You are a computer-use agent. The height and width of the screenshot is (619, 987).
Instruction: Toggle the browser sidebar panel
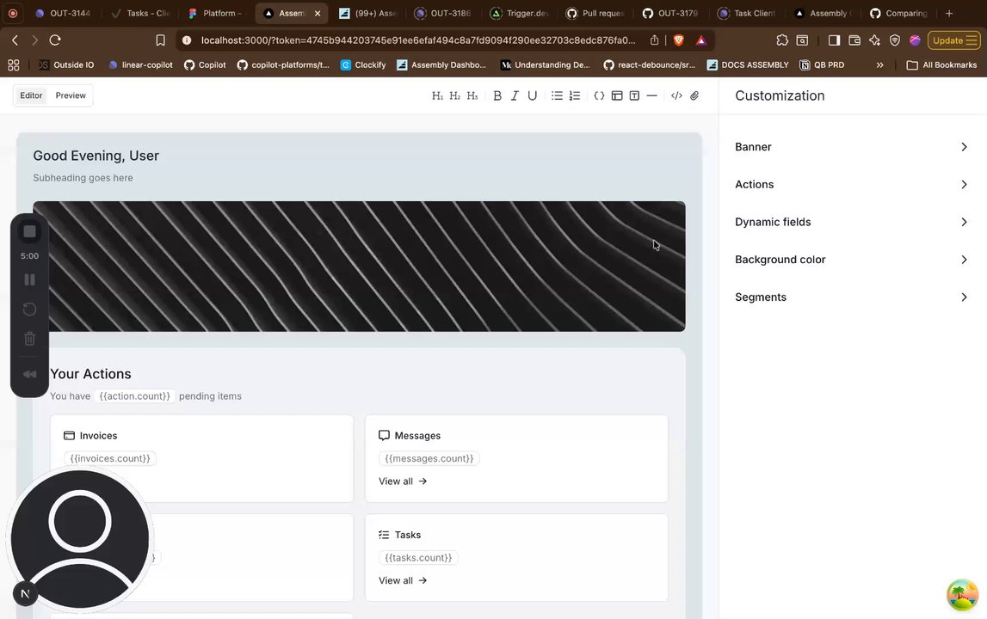pos(834,40)
